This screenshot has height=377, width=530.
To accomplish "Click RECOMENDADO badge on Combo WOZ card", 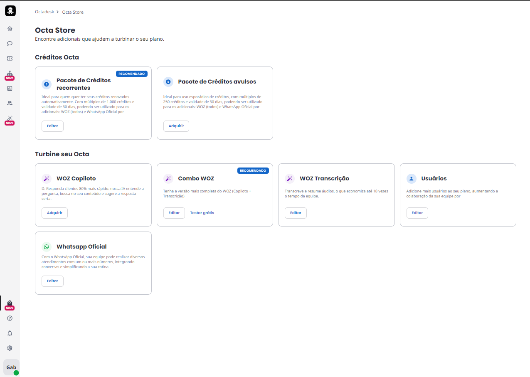I will pos(253,170).
